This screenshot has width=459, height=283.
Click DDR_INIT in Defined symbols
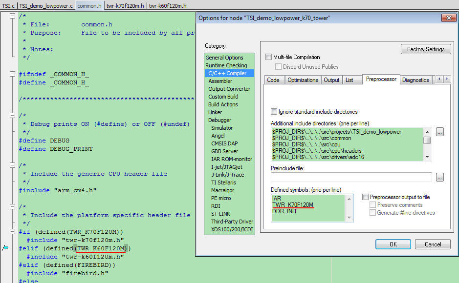[284, 211]
